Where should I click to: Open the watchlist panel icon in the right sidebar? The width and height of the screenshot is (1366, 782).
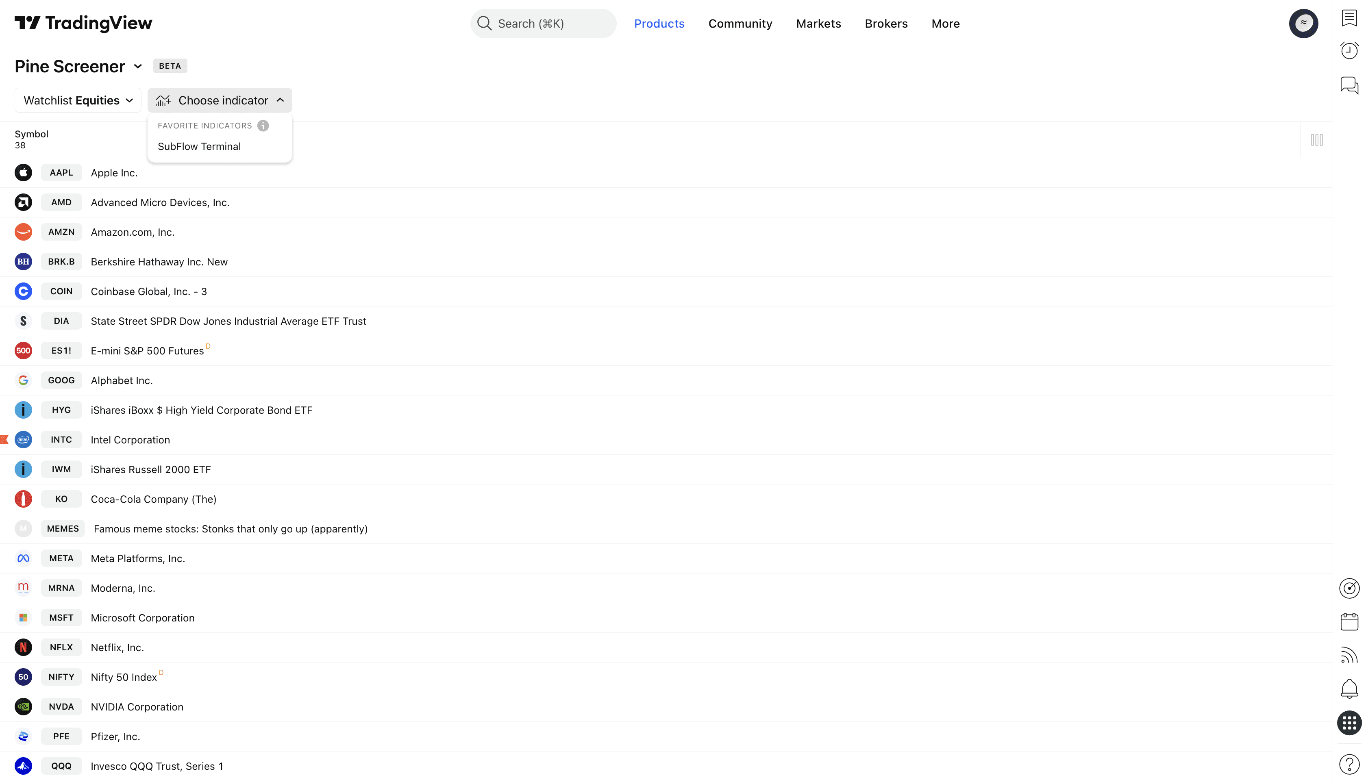point(1349,18)
